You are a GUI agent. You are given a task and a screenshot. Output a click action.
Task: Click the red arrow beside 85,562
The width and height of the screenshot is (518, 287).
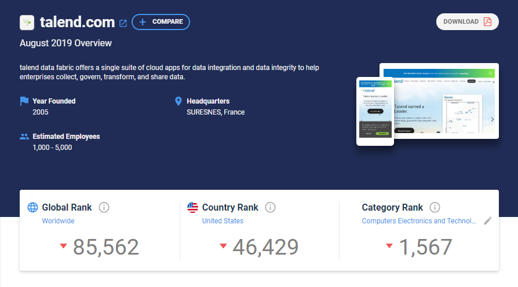(63, 246)
